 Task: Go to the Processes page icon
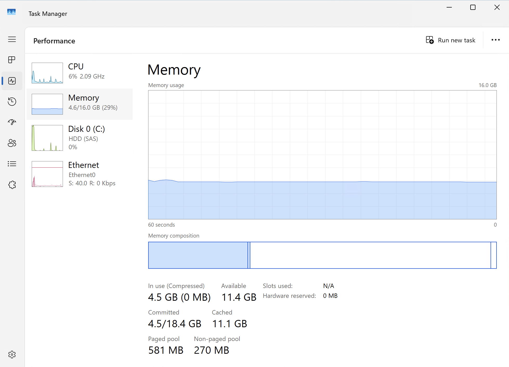pos(12,60)
